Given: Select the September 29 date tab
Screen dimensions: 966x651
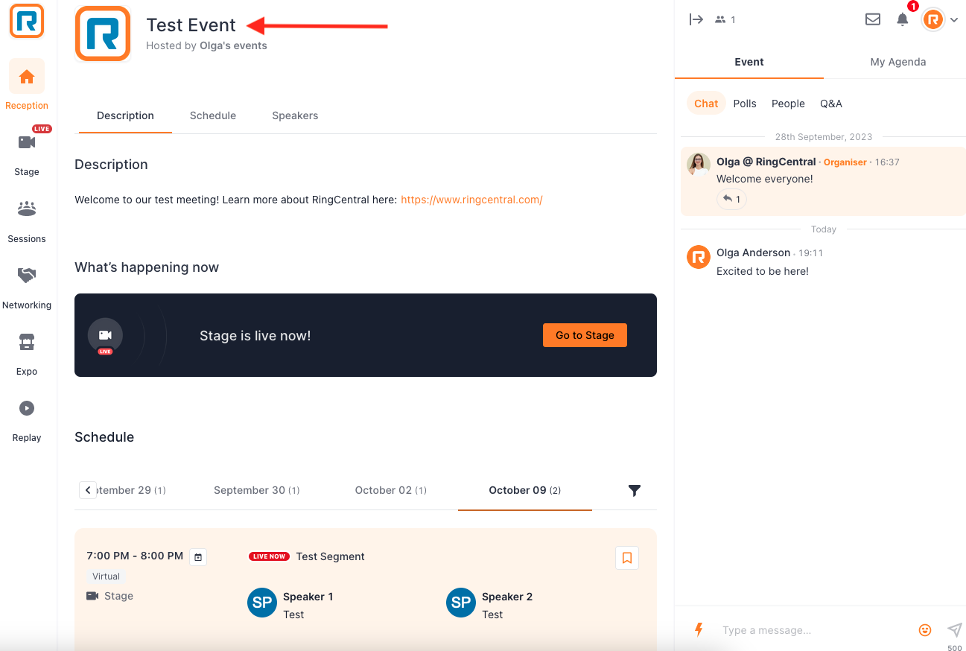Looking at the screenshot, I should (x=131, y=490).
